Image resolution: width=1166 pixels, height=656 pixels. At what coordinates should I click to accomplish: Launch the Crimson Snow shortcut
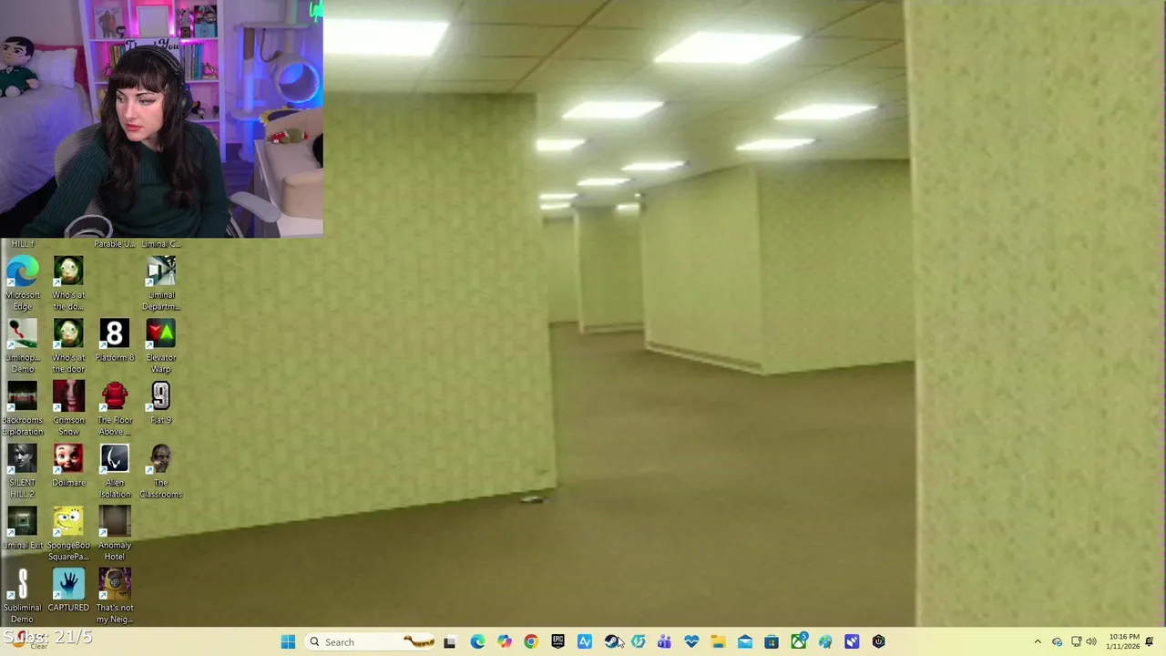tap(68, 409)
